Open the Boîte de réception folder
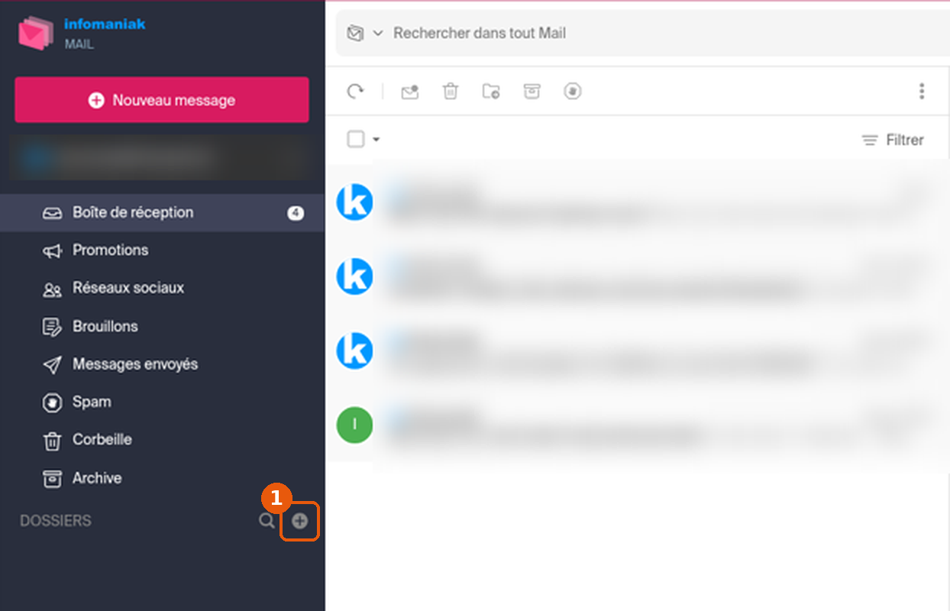 (x=162, y=212)
